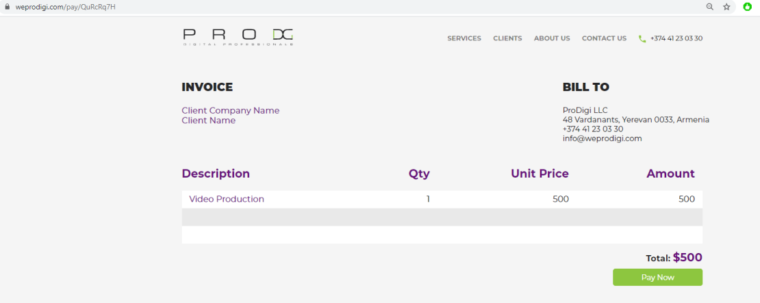Image resolution: width=760 pixels, height=303 pixels.
Task: Click the zoom magnifier icon in address bar
Action: click(710, 7)
